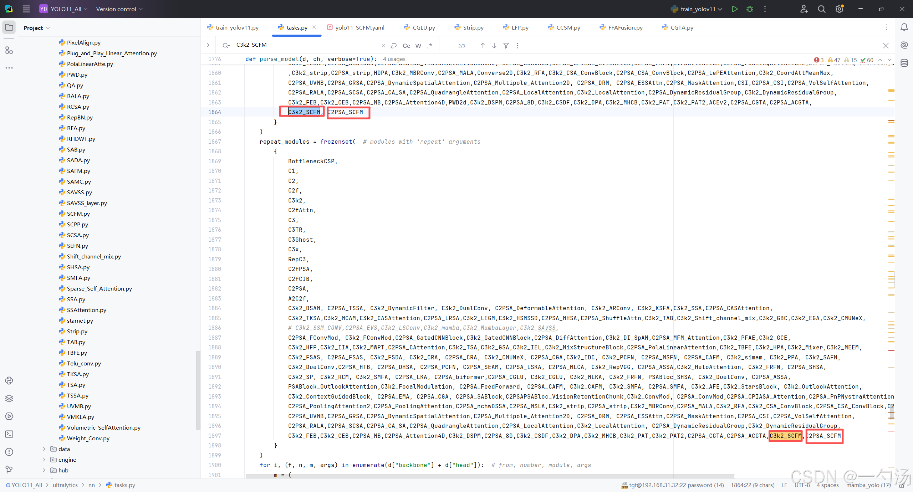Click the Search Everywhere magnifier icon
The width and height of the screenshot is (913, 492).
point(822,9)
